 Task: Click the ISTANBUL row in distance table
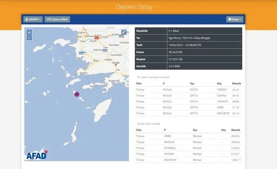click(x=188, y=148)
